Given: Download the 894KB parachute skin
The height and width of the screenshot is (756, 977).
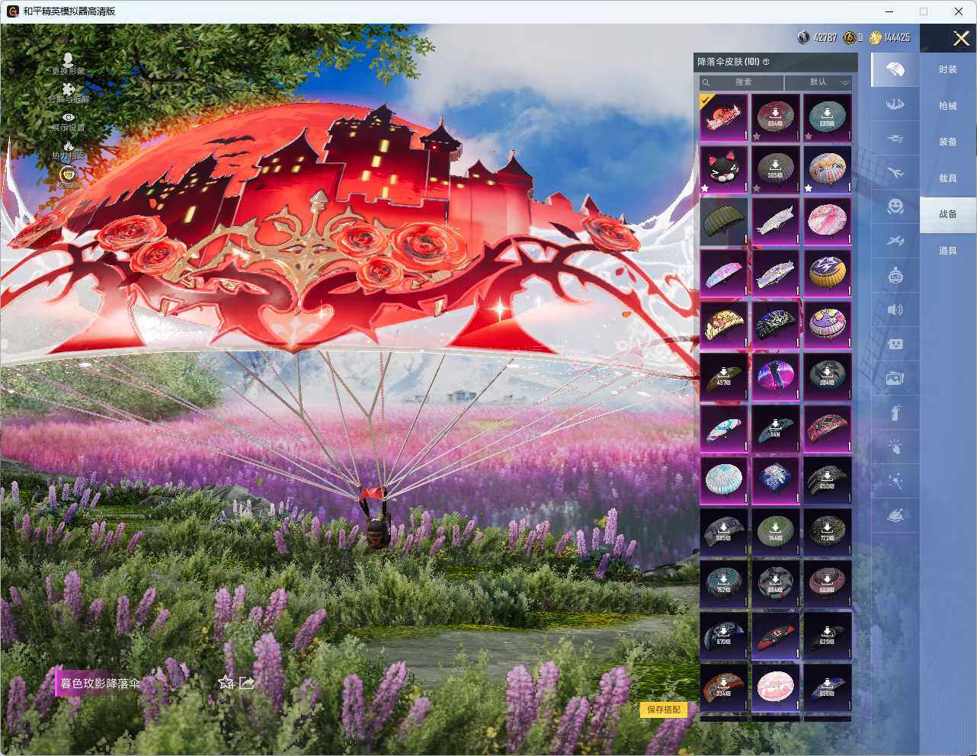Looking at the screenshot, I should pyautogui.click(x=776, y=117).
